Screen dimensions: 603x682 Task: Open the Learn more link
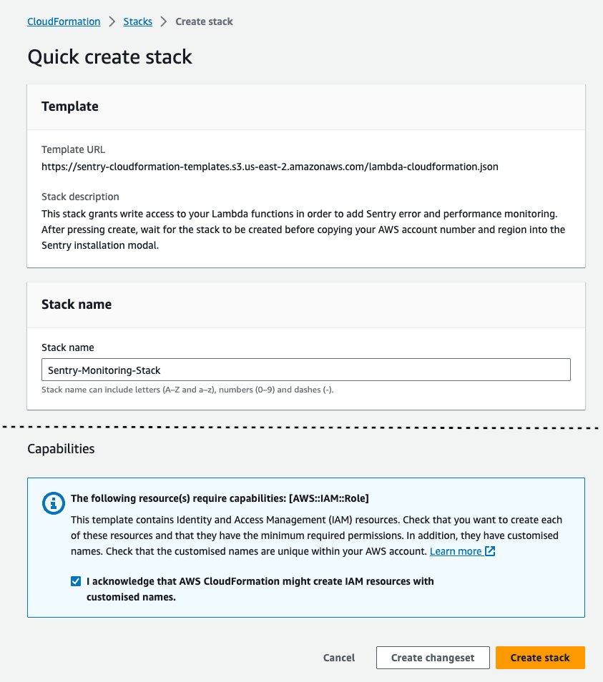coord(455,551)
